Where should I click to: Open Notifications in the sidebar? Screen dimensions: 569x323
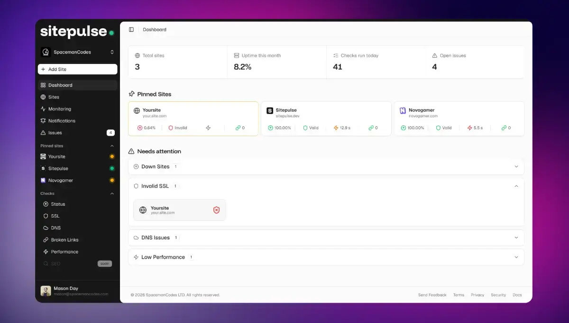(78, 121)
